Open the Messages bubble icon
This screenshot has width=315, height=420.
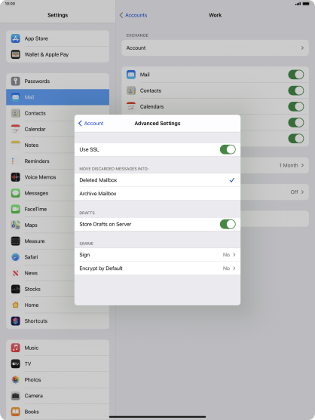[16, 193]
